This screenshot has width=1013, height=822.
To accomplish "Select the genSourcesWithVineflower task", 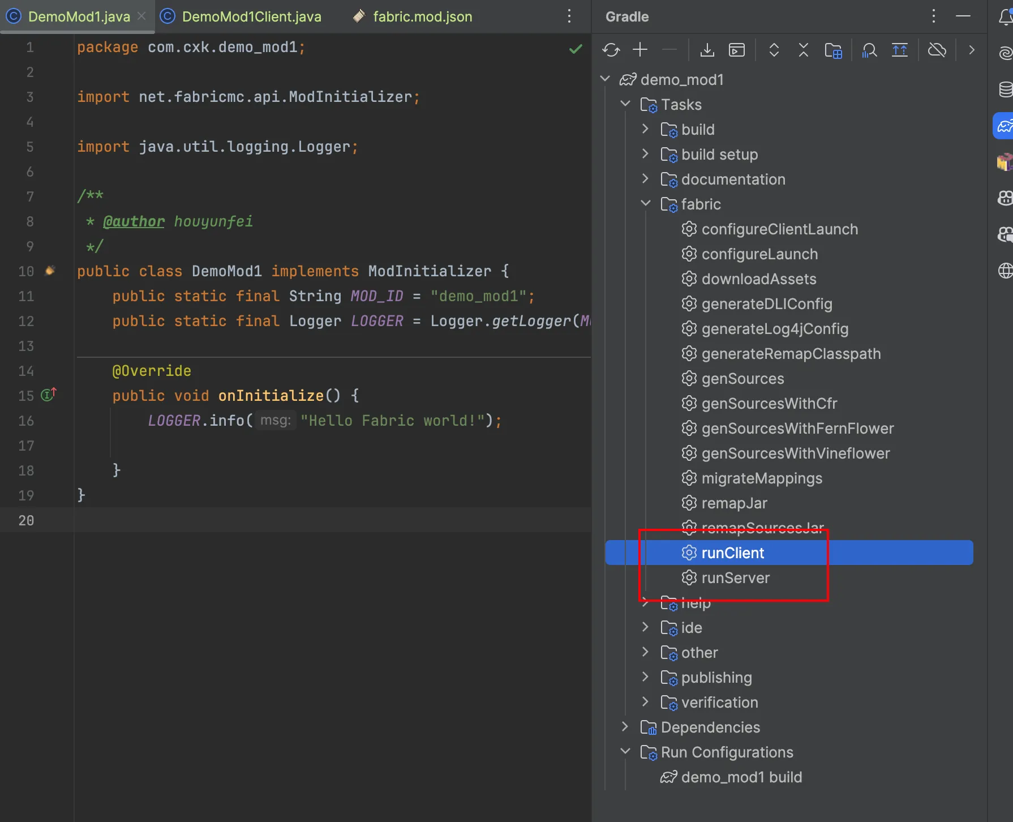I will coord(796,453).
